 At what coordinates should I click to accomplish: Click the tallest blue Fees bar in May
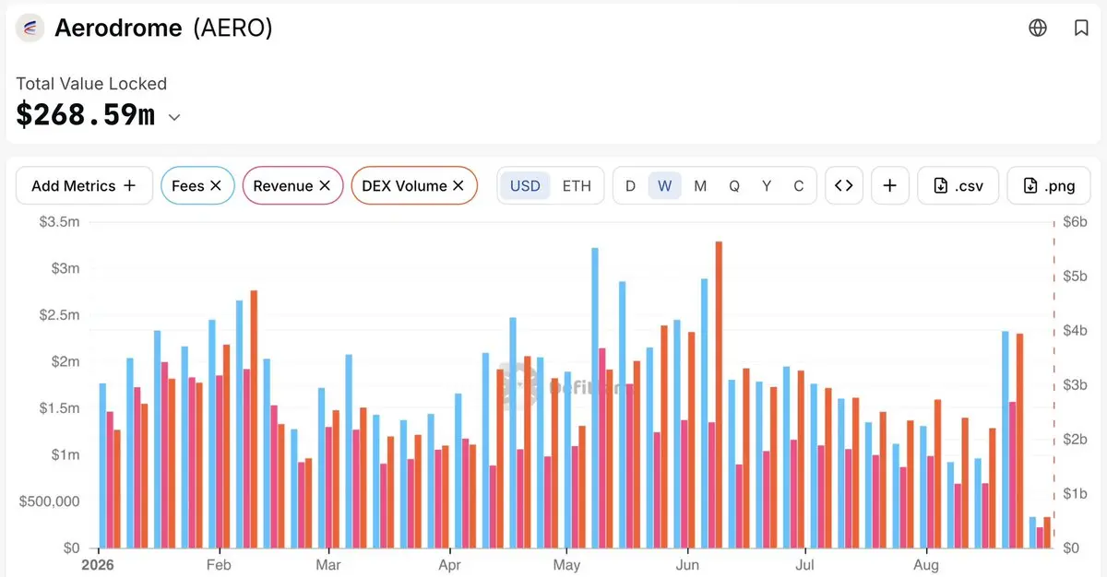point(595,398)
